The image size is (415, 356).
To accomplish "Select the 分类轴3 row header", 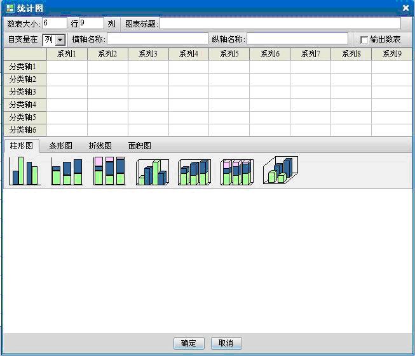I will click(x=25, y=92).
